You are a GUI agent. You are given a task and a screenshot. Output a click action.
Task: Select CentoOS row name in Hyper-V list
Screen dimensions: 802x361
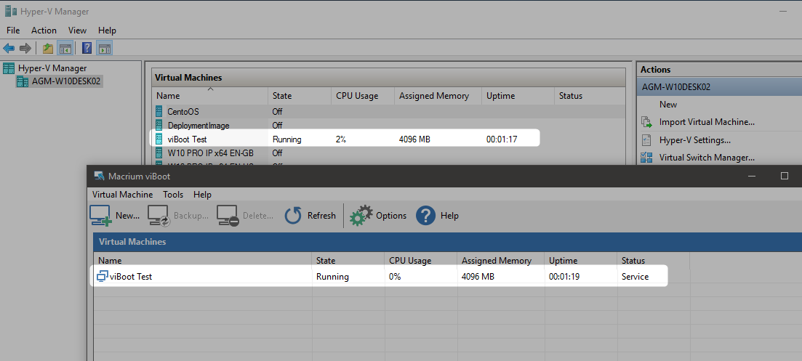pyautogui.click(x=183, y=111)
